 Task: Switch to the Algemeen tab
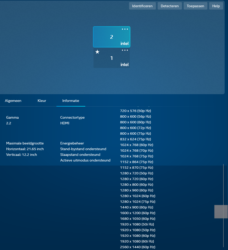coord(13,101)
